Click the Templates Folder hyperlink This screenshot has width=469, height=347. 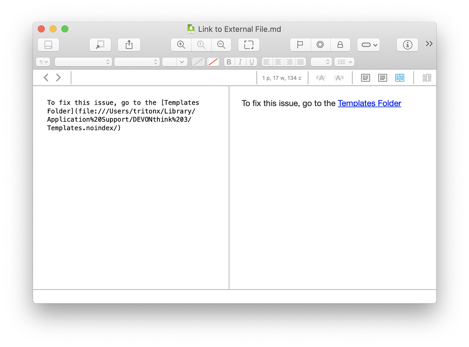tap(369, 103)
